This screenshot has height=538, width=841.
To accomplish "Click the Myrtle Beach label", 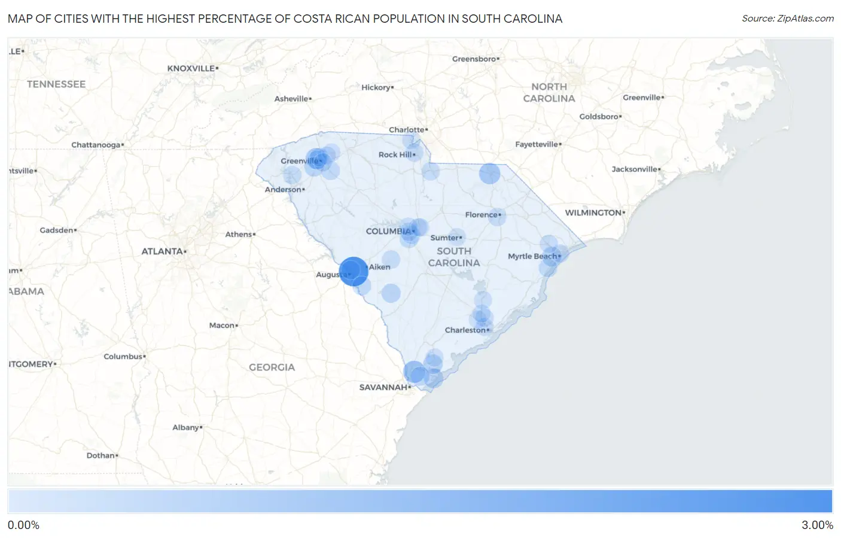I will pyautogui.click(x=532, y=256).
